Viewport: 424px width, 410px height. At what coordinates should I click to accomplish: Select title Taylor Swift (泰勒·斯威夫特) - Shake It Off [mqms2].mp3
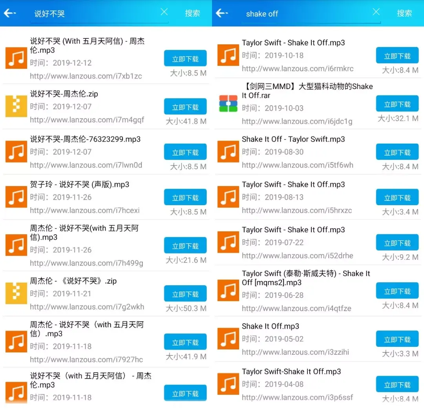coord(306,278)
